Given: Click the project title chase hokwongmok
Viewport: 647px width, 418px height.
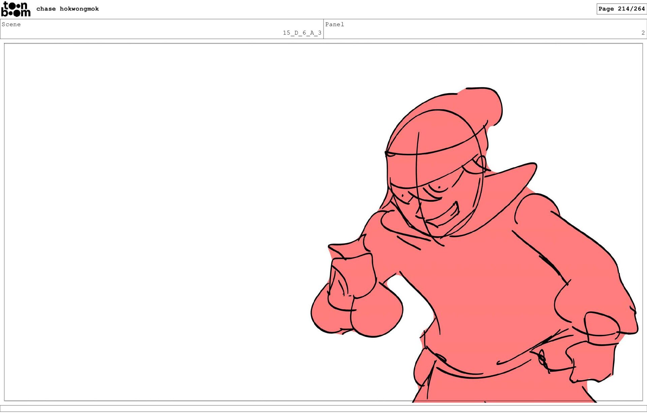Looking at the screenshot, I should [x=67, y=9].
